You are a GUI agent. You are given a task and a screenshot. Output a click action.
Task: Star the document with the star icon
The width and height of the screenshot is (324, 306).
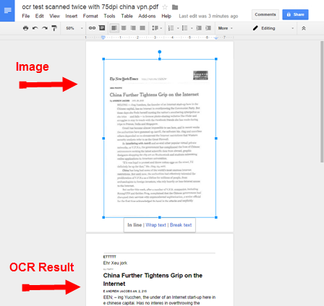(x=165, y=7)
